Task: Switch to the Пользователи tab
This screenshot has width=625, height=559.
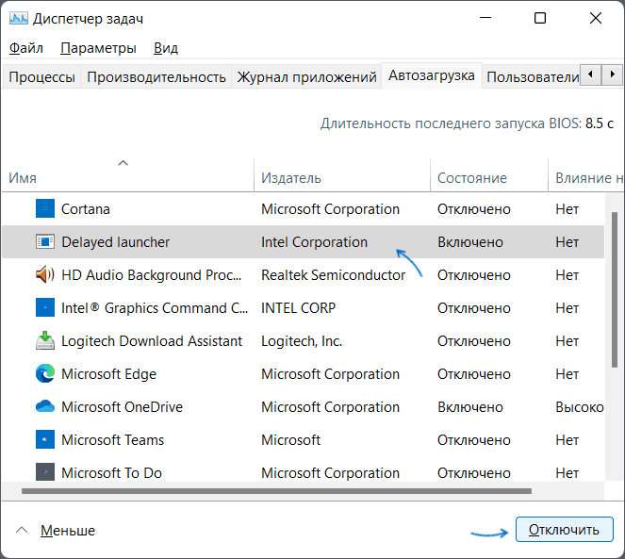Action: pos(532,77)
